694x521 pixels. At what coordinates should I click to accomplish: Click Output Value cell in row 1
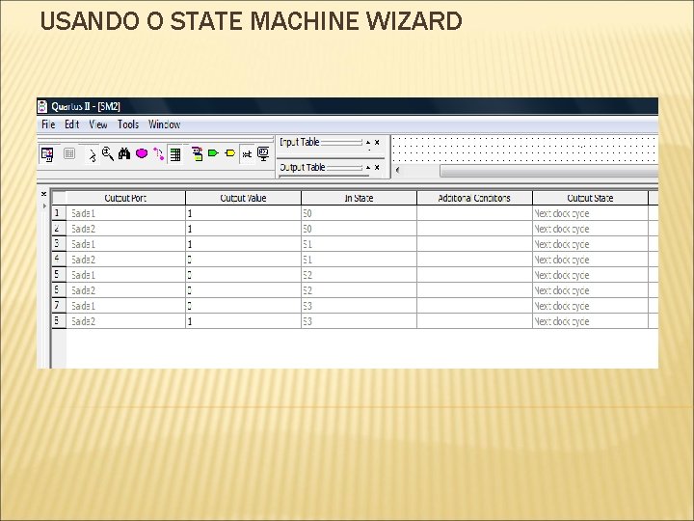point(244,213)
